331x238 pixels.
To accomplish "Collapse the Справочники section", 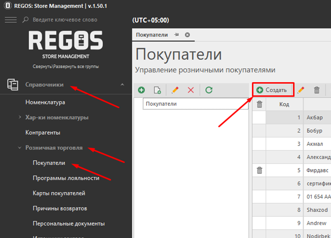I will 122,85.
